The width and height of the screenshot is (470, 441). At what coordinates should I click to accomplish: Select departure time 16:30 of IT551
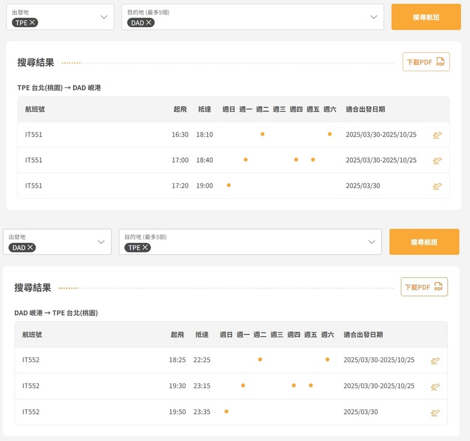tap(180, 134)
